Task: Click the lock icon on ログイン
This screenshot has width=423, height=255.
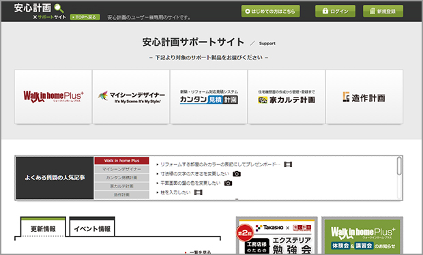Action: click(x=325, y=11)
